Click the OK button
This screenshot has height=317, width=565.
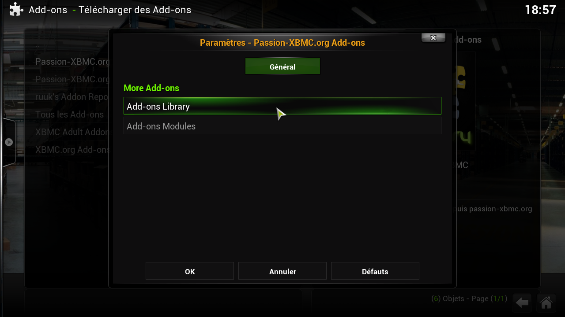tap(190, 271)
